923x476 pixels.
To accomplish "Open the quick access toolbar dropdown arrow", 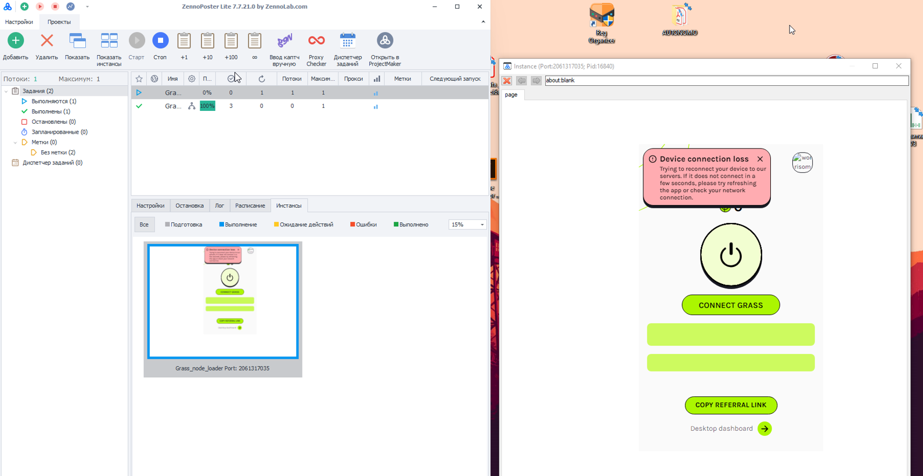I will coord(87,7).
